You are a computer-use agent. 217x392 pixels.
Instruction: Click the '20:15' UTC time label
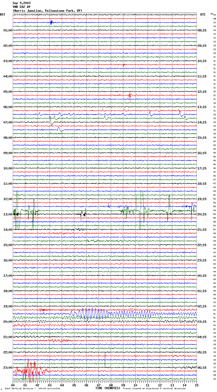pos(202,214)
